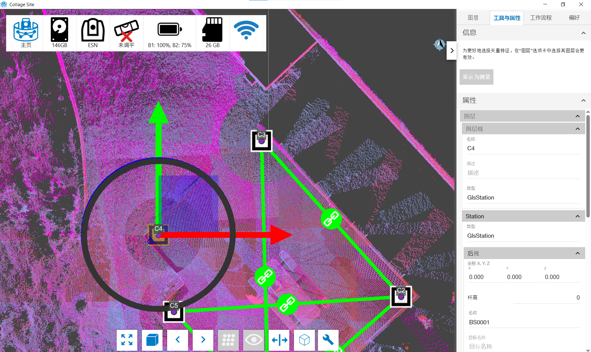Toggle the solid blue cube view
The width and height of the screenshot is (591, 352).
(x=152, y=340)
